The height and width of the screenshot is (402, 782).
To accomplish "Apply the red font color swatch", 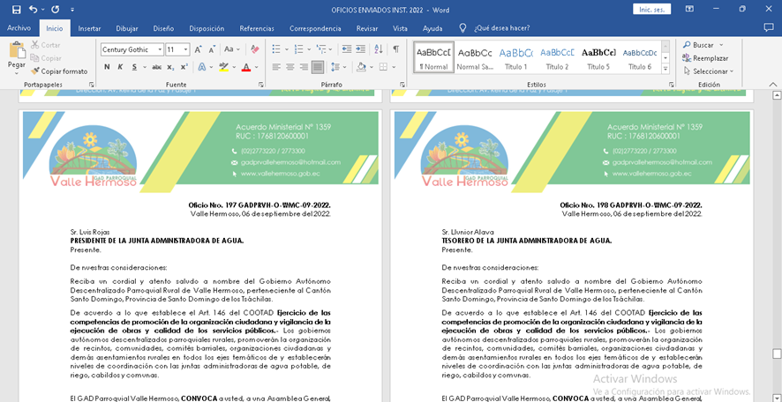I will point(244,67).
